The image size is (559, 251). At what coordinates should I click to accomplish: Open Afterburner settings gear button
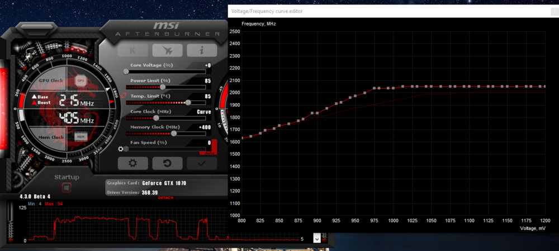pos(132,163)
